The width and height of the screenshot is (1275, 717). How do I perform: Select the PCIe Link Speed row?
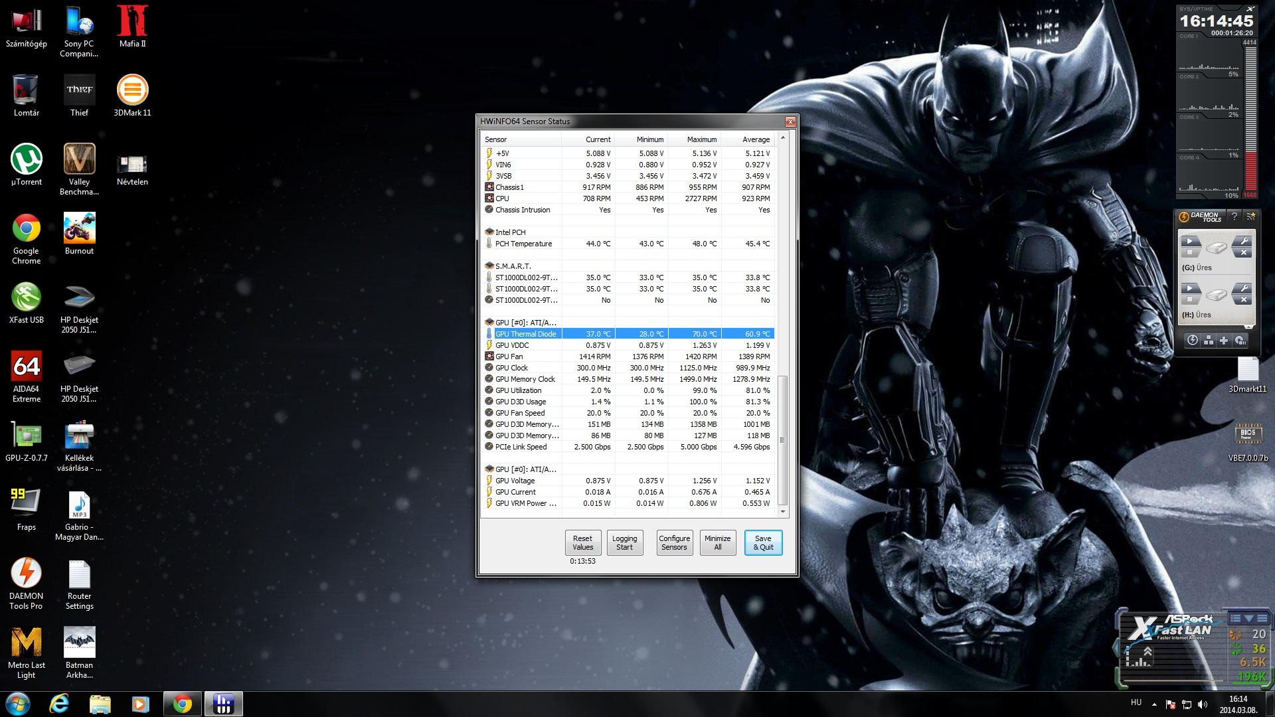628,447
